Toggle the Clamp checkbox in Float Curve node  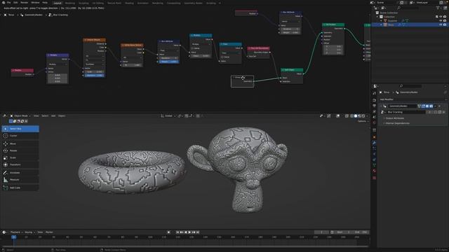click(x=222, y=57)
